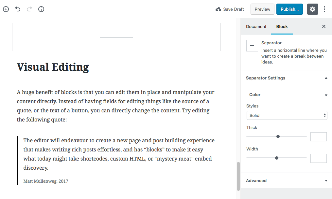This screenshot has height=199, width=332.
Task: Save the draft
Action: 230,9
